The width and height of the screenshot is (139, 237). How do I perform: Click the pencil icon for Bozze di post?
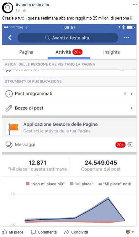(9, 108)
